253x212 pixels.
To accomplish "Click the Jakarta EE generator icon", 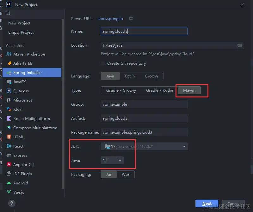I will pos(9,63).
